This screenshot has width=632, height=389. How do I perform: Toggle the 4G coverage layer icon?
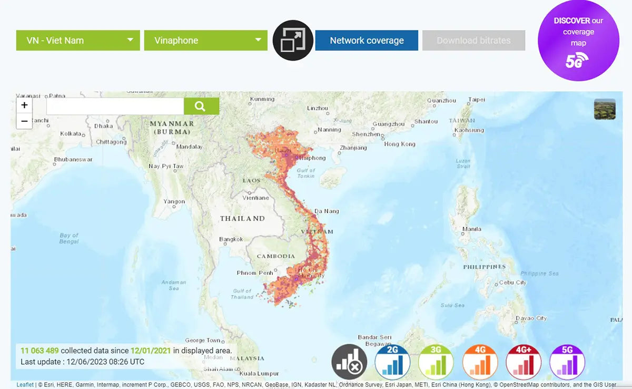tap(480, 362)
